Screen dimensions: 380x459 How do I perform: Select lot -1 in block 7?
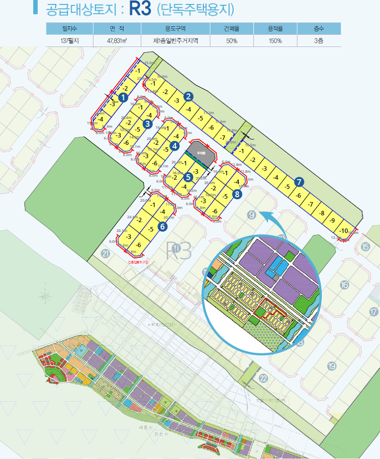(x=242, y=151)
